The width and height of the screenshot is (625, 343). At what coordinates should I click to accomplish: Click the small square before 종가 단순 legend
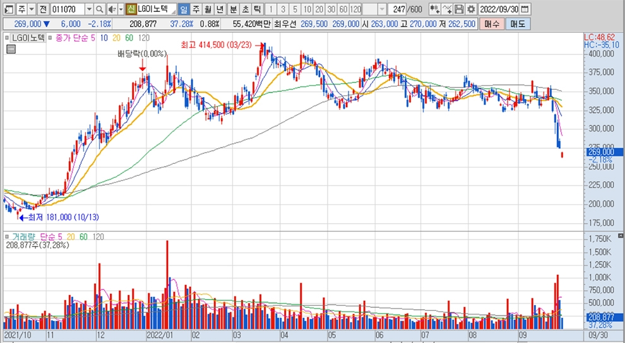coord(51,38)
